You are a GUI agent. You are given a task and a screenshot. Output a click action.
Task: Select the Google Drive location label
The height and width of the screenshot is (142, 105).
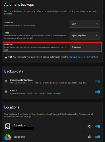pos(19,137)
